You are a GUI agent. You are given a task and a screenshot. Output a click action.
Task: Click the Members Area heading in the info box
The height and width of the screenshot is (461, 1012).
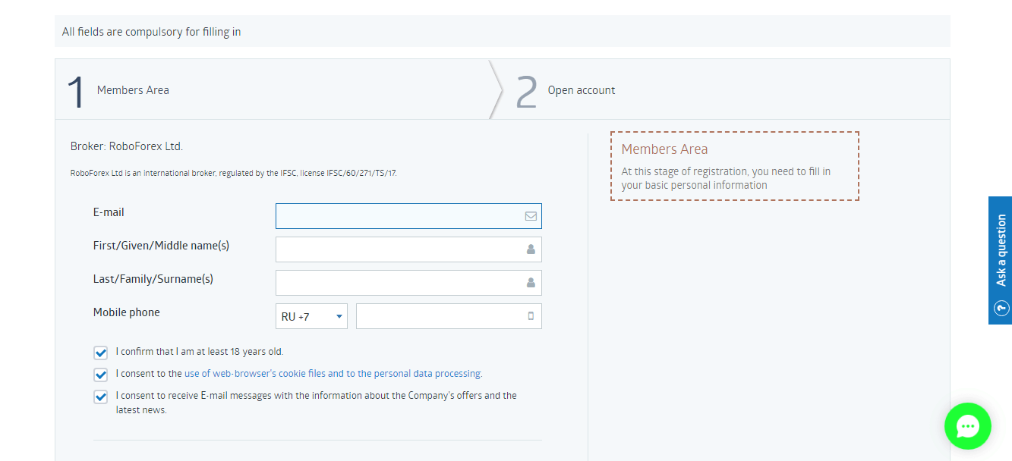[664, 149]
